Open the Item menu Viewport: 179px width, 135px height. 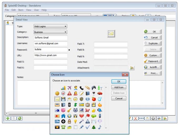point(21,10)
